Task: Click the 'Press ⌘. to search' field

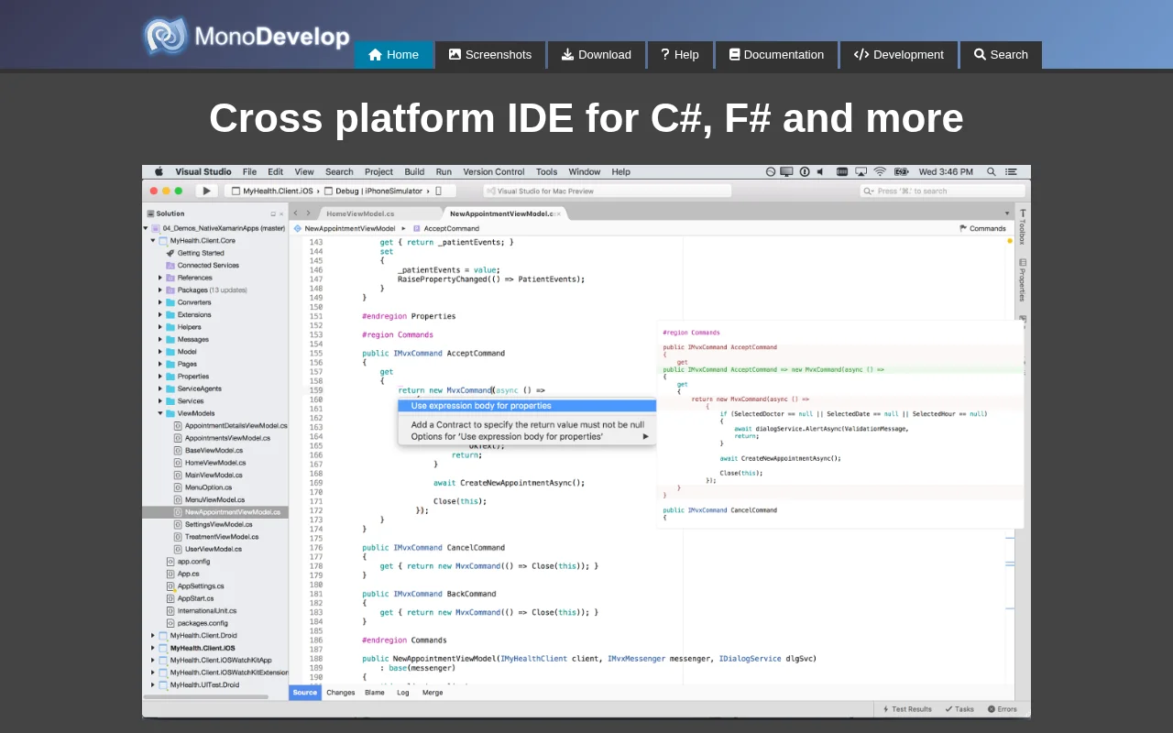Action: 942,191
